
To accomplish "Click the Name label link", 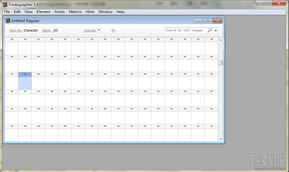I will tap(47, 30).
